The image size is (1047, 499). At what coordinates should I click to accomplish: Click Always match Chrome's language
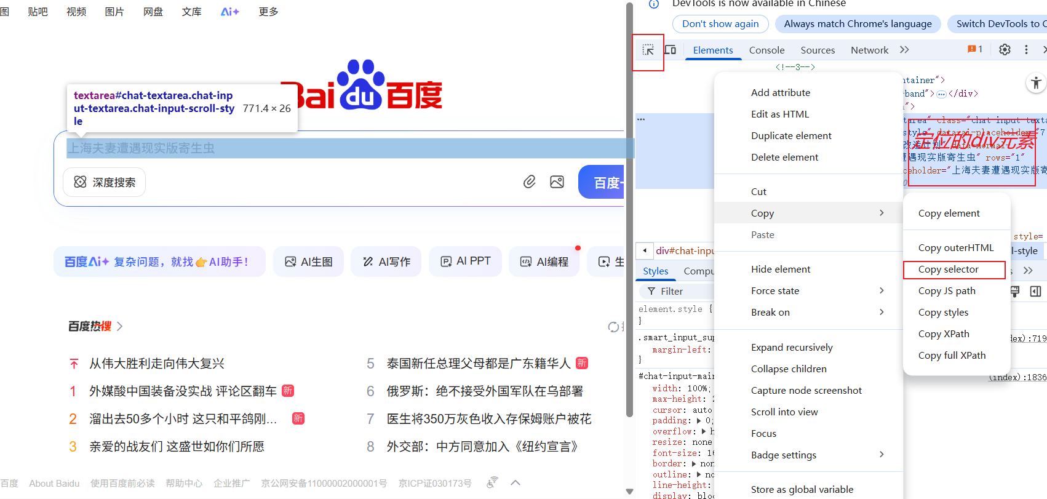click(858, 24)
